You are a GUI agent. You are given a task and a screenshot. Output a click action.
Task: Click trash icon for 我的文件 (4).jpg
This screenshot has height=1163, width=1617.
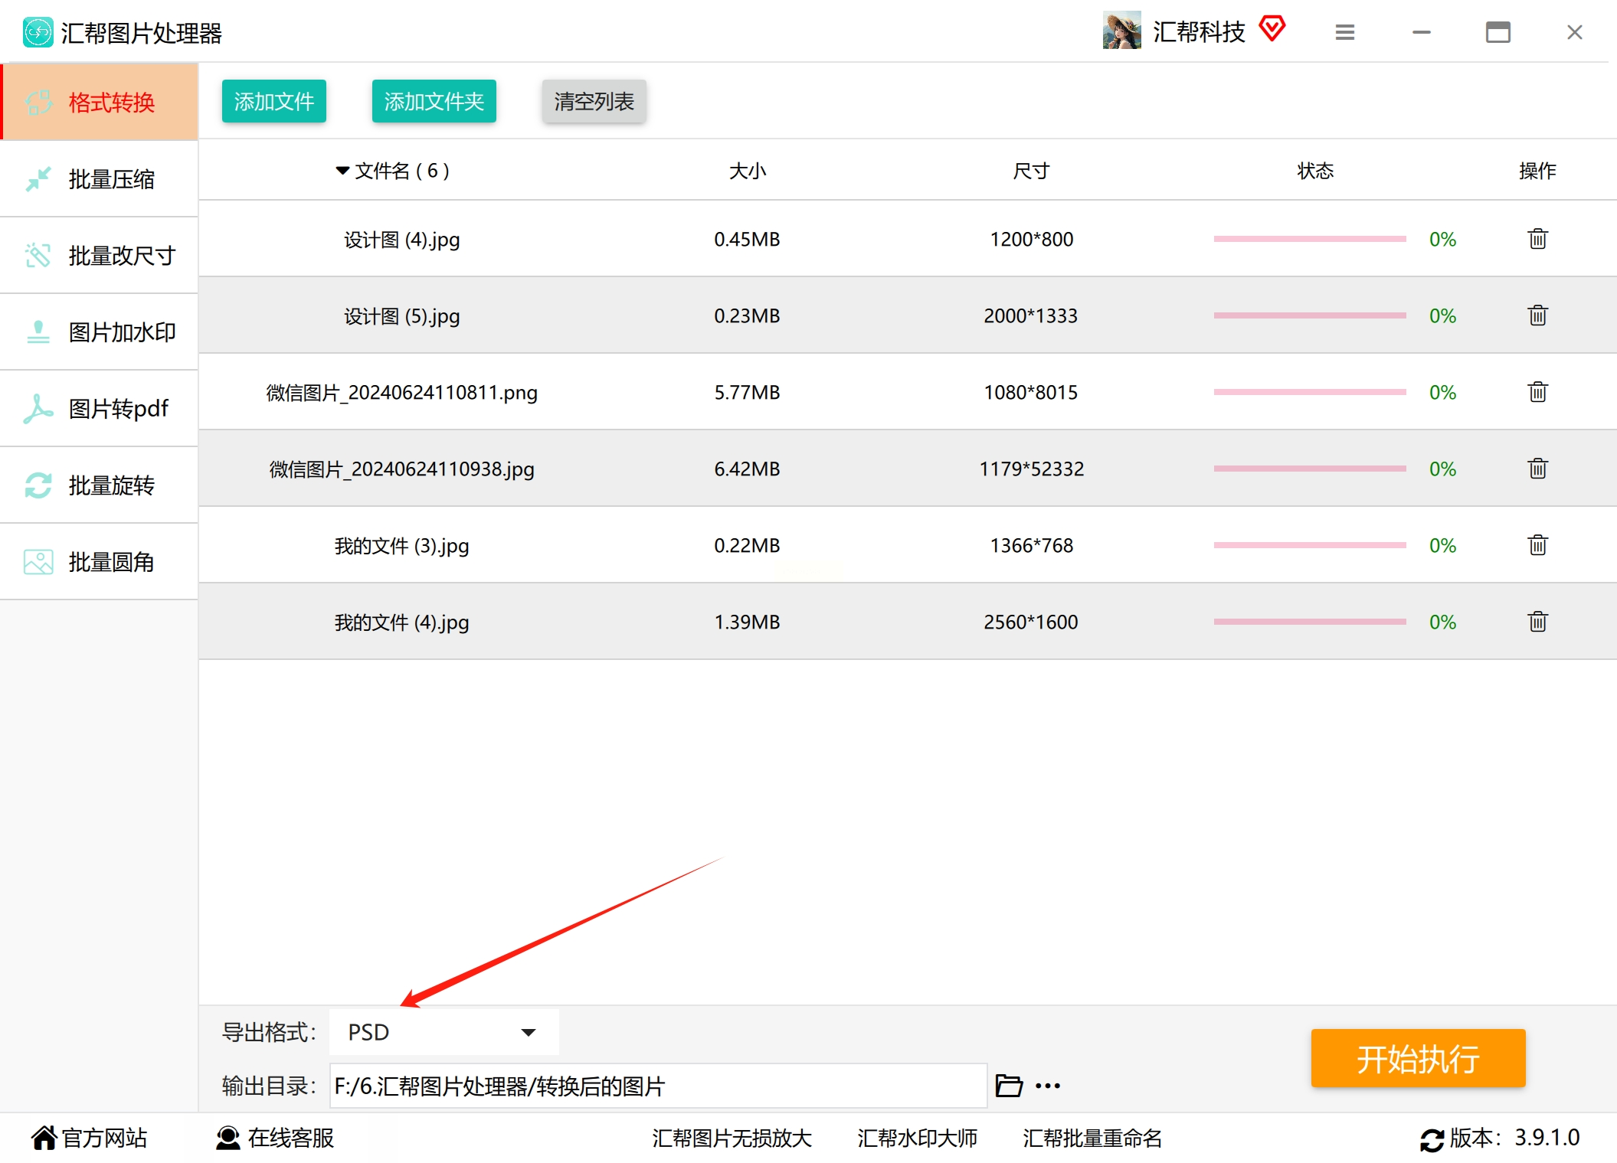click(1537, 622)
